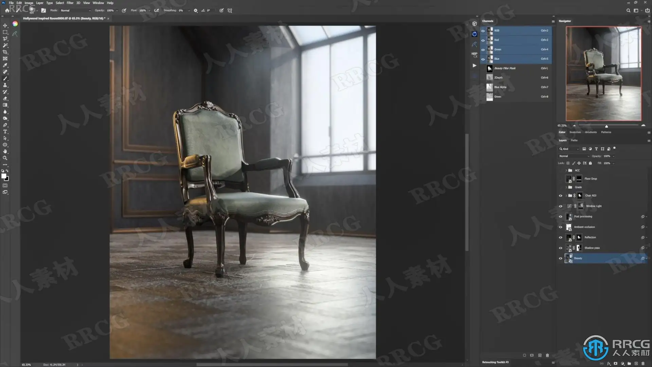This screenshot has width=652, height=367.
Task: Select the Zoom tool
Action: (x=5, y=158)
